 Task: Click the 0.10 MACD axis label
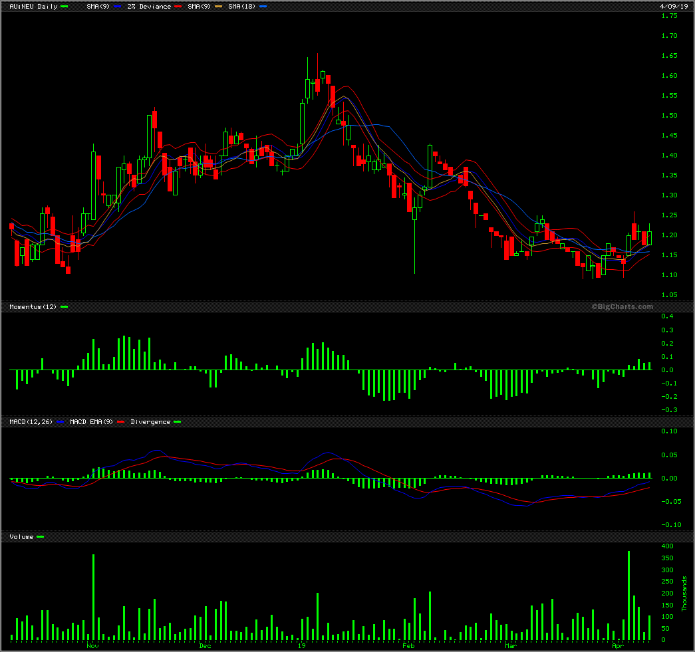coord(669,431)
